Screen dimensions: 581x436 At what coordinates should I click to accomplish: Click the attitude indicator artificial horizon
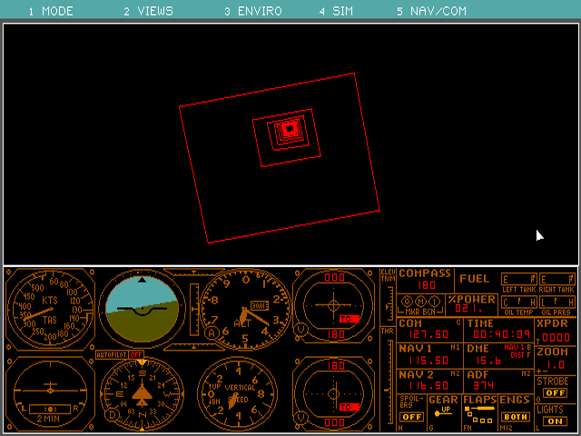point(142,309)
